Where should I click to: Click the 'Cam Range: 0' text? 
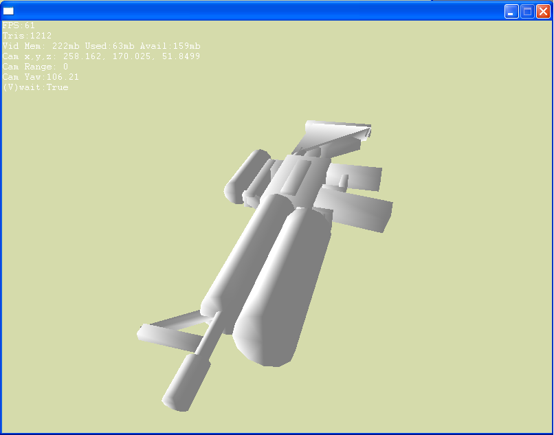tap(35, 67)
